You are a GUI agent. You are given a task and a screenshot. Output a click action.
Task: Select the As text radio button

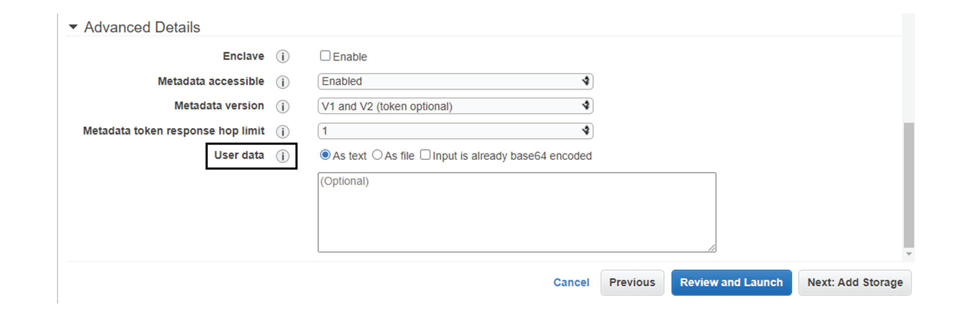325,155
